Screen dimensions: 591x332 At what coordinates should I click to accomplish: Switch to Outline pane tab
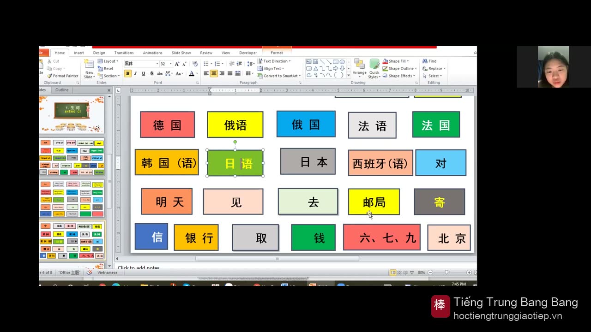point(62,90)
